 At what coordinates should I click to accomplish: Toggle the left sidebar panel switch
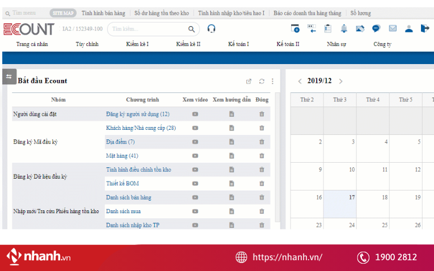coord(9,77)
